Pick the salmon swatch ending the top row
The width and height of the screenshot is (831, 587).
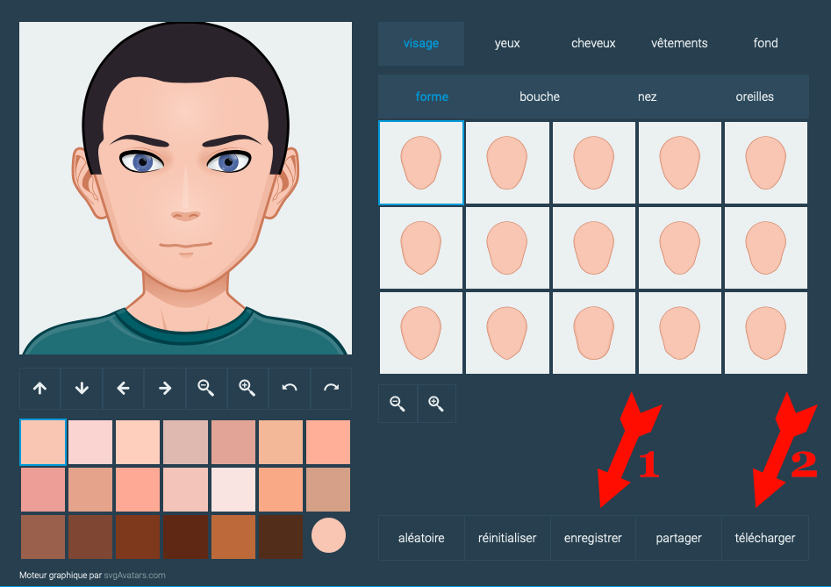click(328, 442)
